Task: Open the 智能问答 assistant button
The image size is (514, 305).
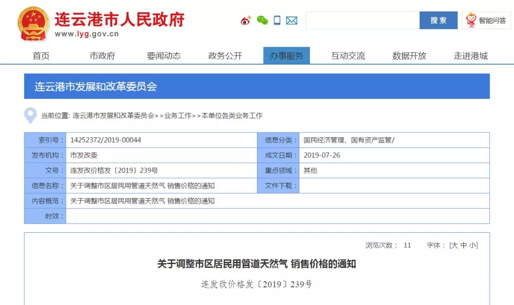Action: point(486,20)
